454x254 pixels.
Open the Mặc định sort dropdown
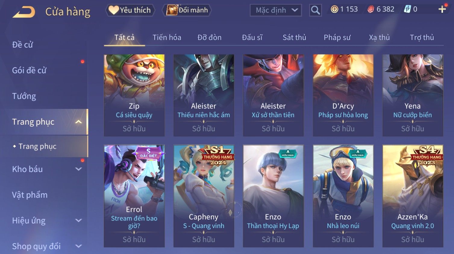276,10
